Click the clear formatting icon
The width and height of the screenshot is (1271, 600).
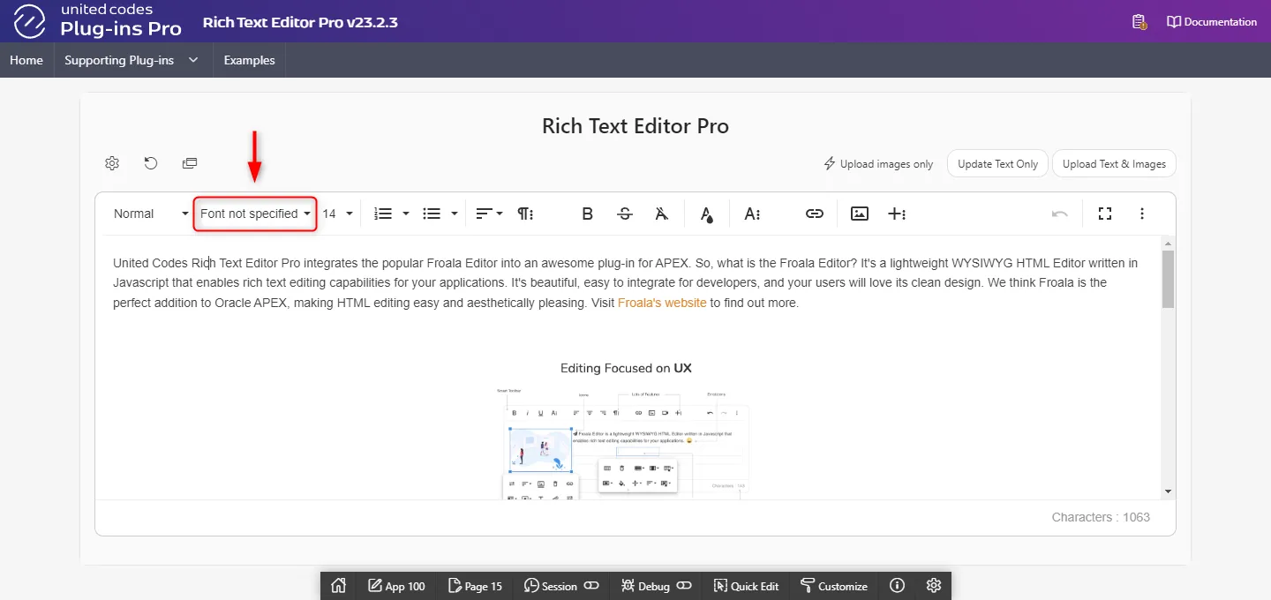662,214
